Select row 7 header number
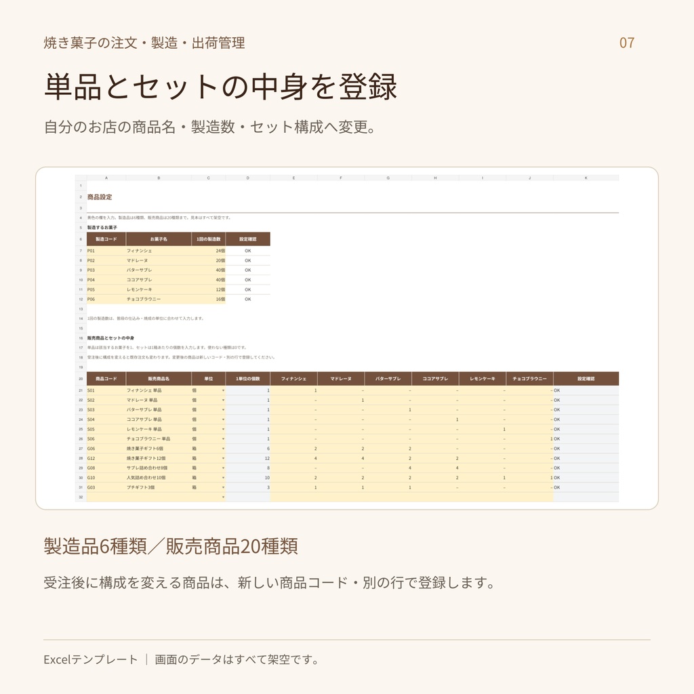 pos(81,251)
